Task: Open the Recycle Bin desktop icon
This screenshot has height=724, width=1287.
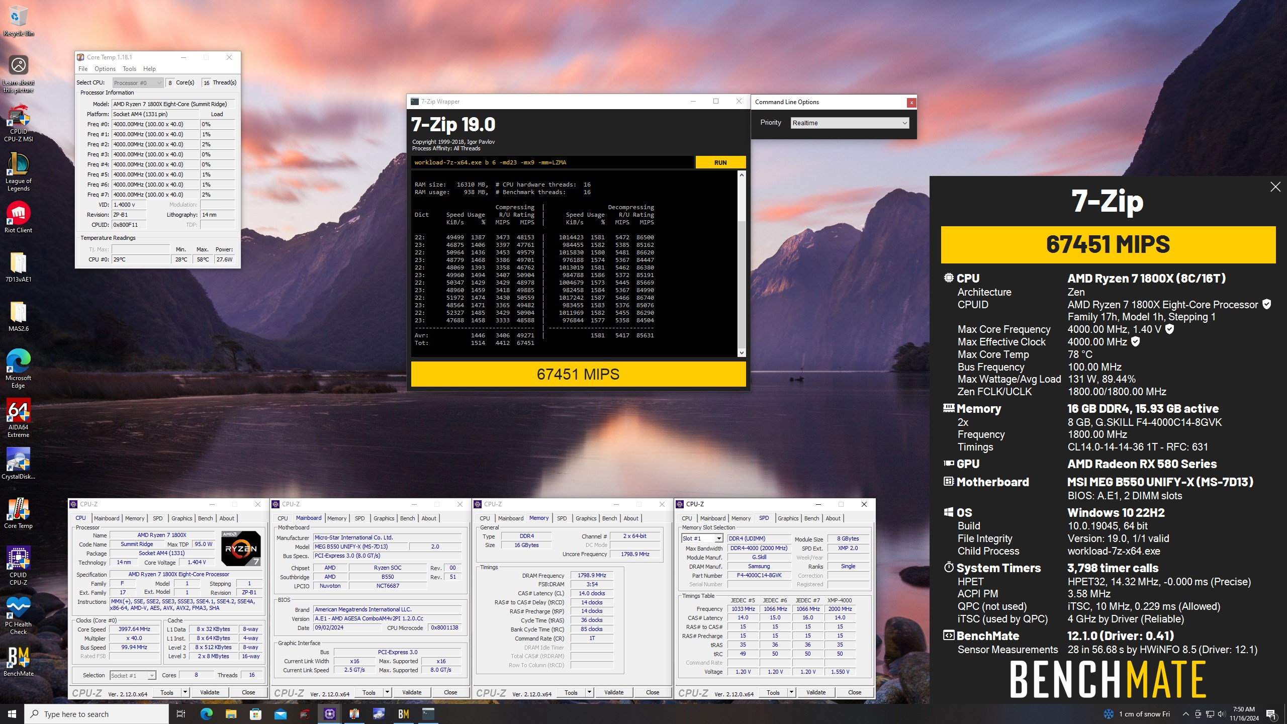Action: pyautogui.click(x=19, y=21)
